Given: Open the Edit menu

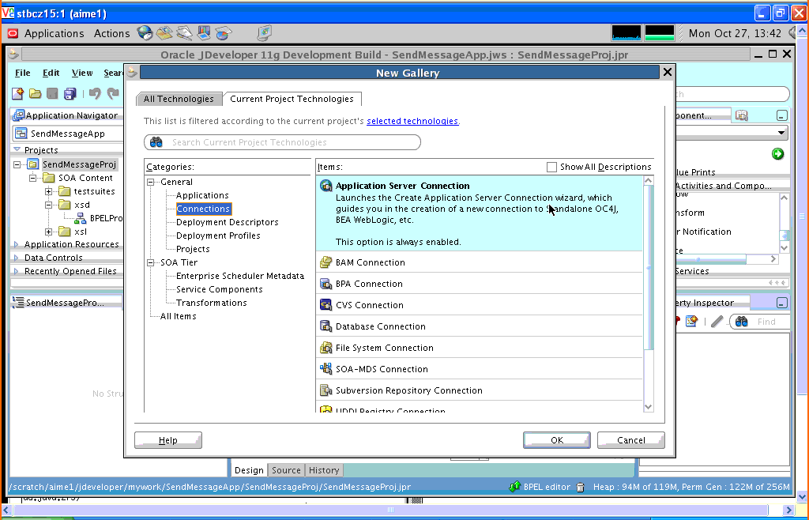Looking at the screenshot, I should pos(51,73).
